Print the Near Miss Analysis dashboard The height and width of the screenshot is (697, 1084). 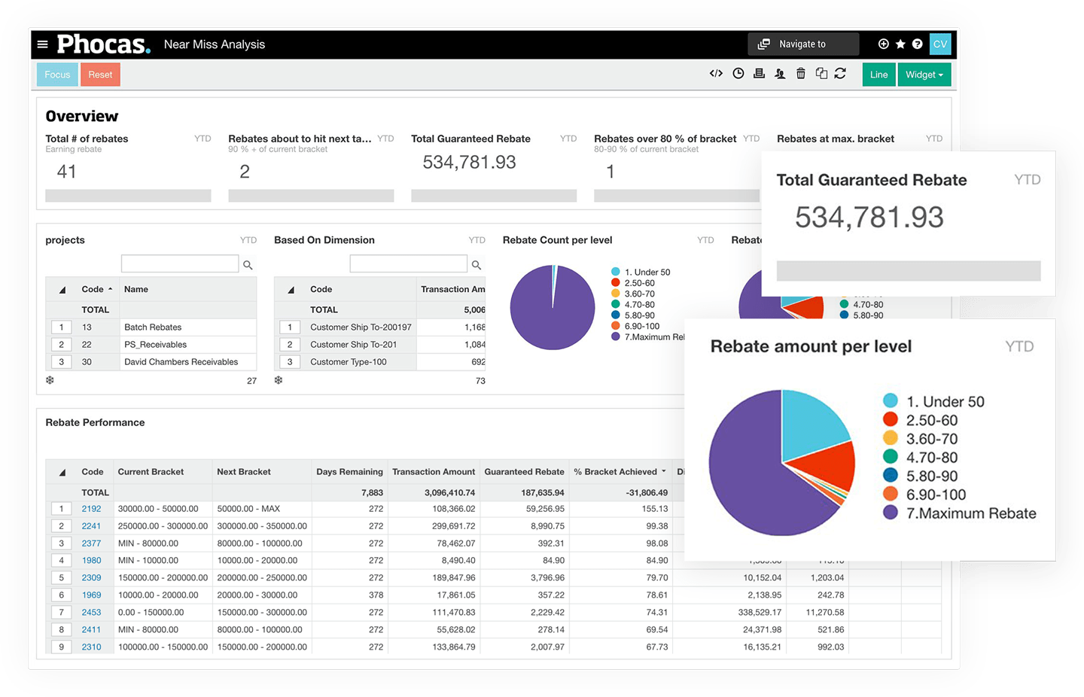coord(759,73)
